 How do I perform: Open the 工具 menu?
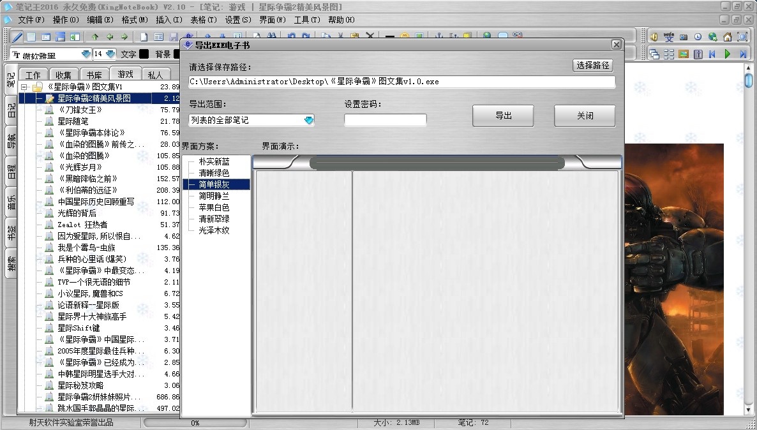[x=307, y=20]
